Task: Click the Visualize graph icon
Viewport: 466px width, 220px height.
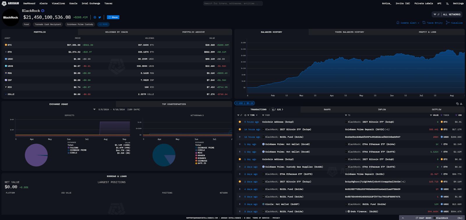Action: click(x=447, y=23)
